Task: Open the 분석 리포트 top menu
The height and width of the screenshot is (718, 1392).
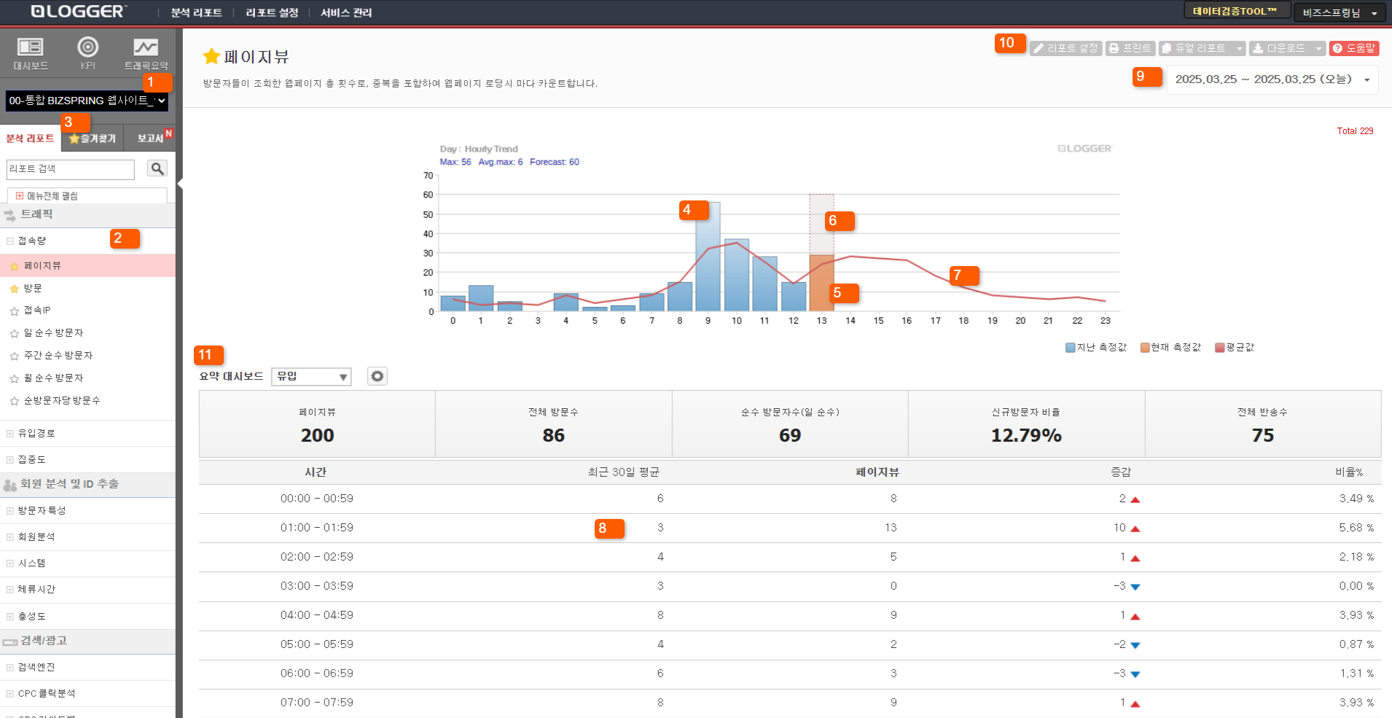Action: [196, 12]
